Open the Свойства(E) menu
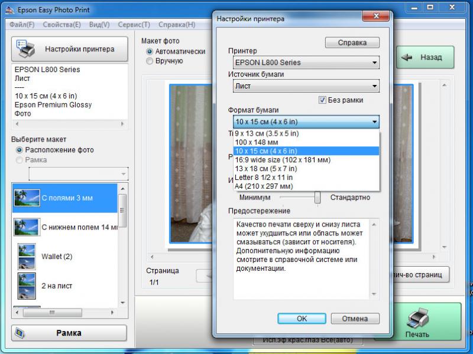This screenshot has height=354, width=473. pos(62,25)
